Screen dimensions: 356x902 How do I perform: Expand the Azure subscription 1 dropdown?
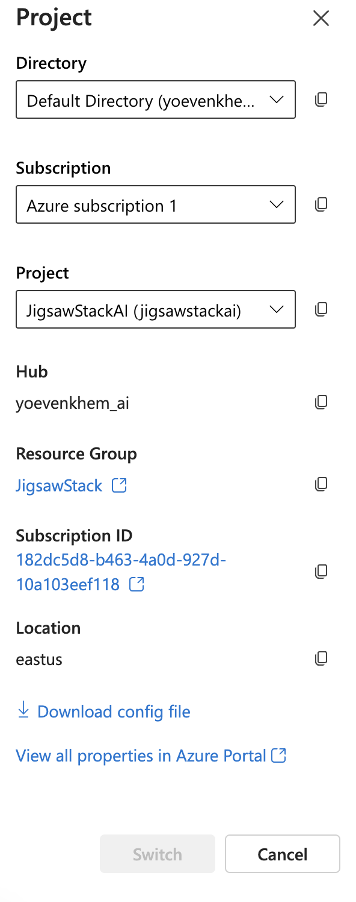pos(156,204)
